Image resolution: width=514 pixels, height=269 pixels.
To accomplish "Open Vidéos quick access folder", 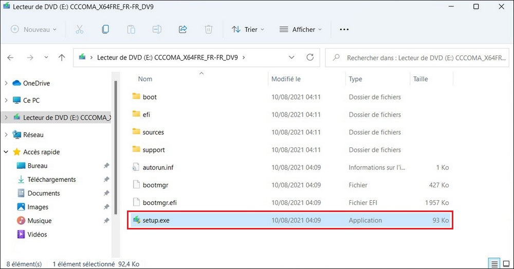I will coord(37,234).
